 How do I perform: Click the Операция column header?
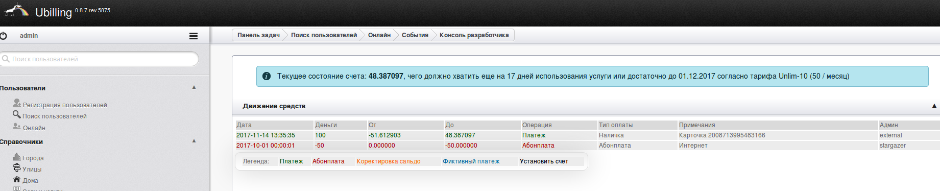click(x=559, y=125)
